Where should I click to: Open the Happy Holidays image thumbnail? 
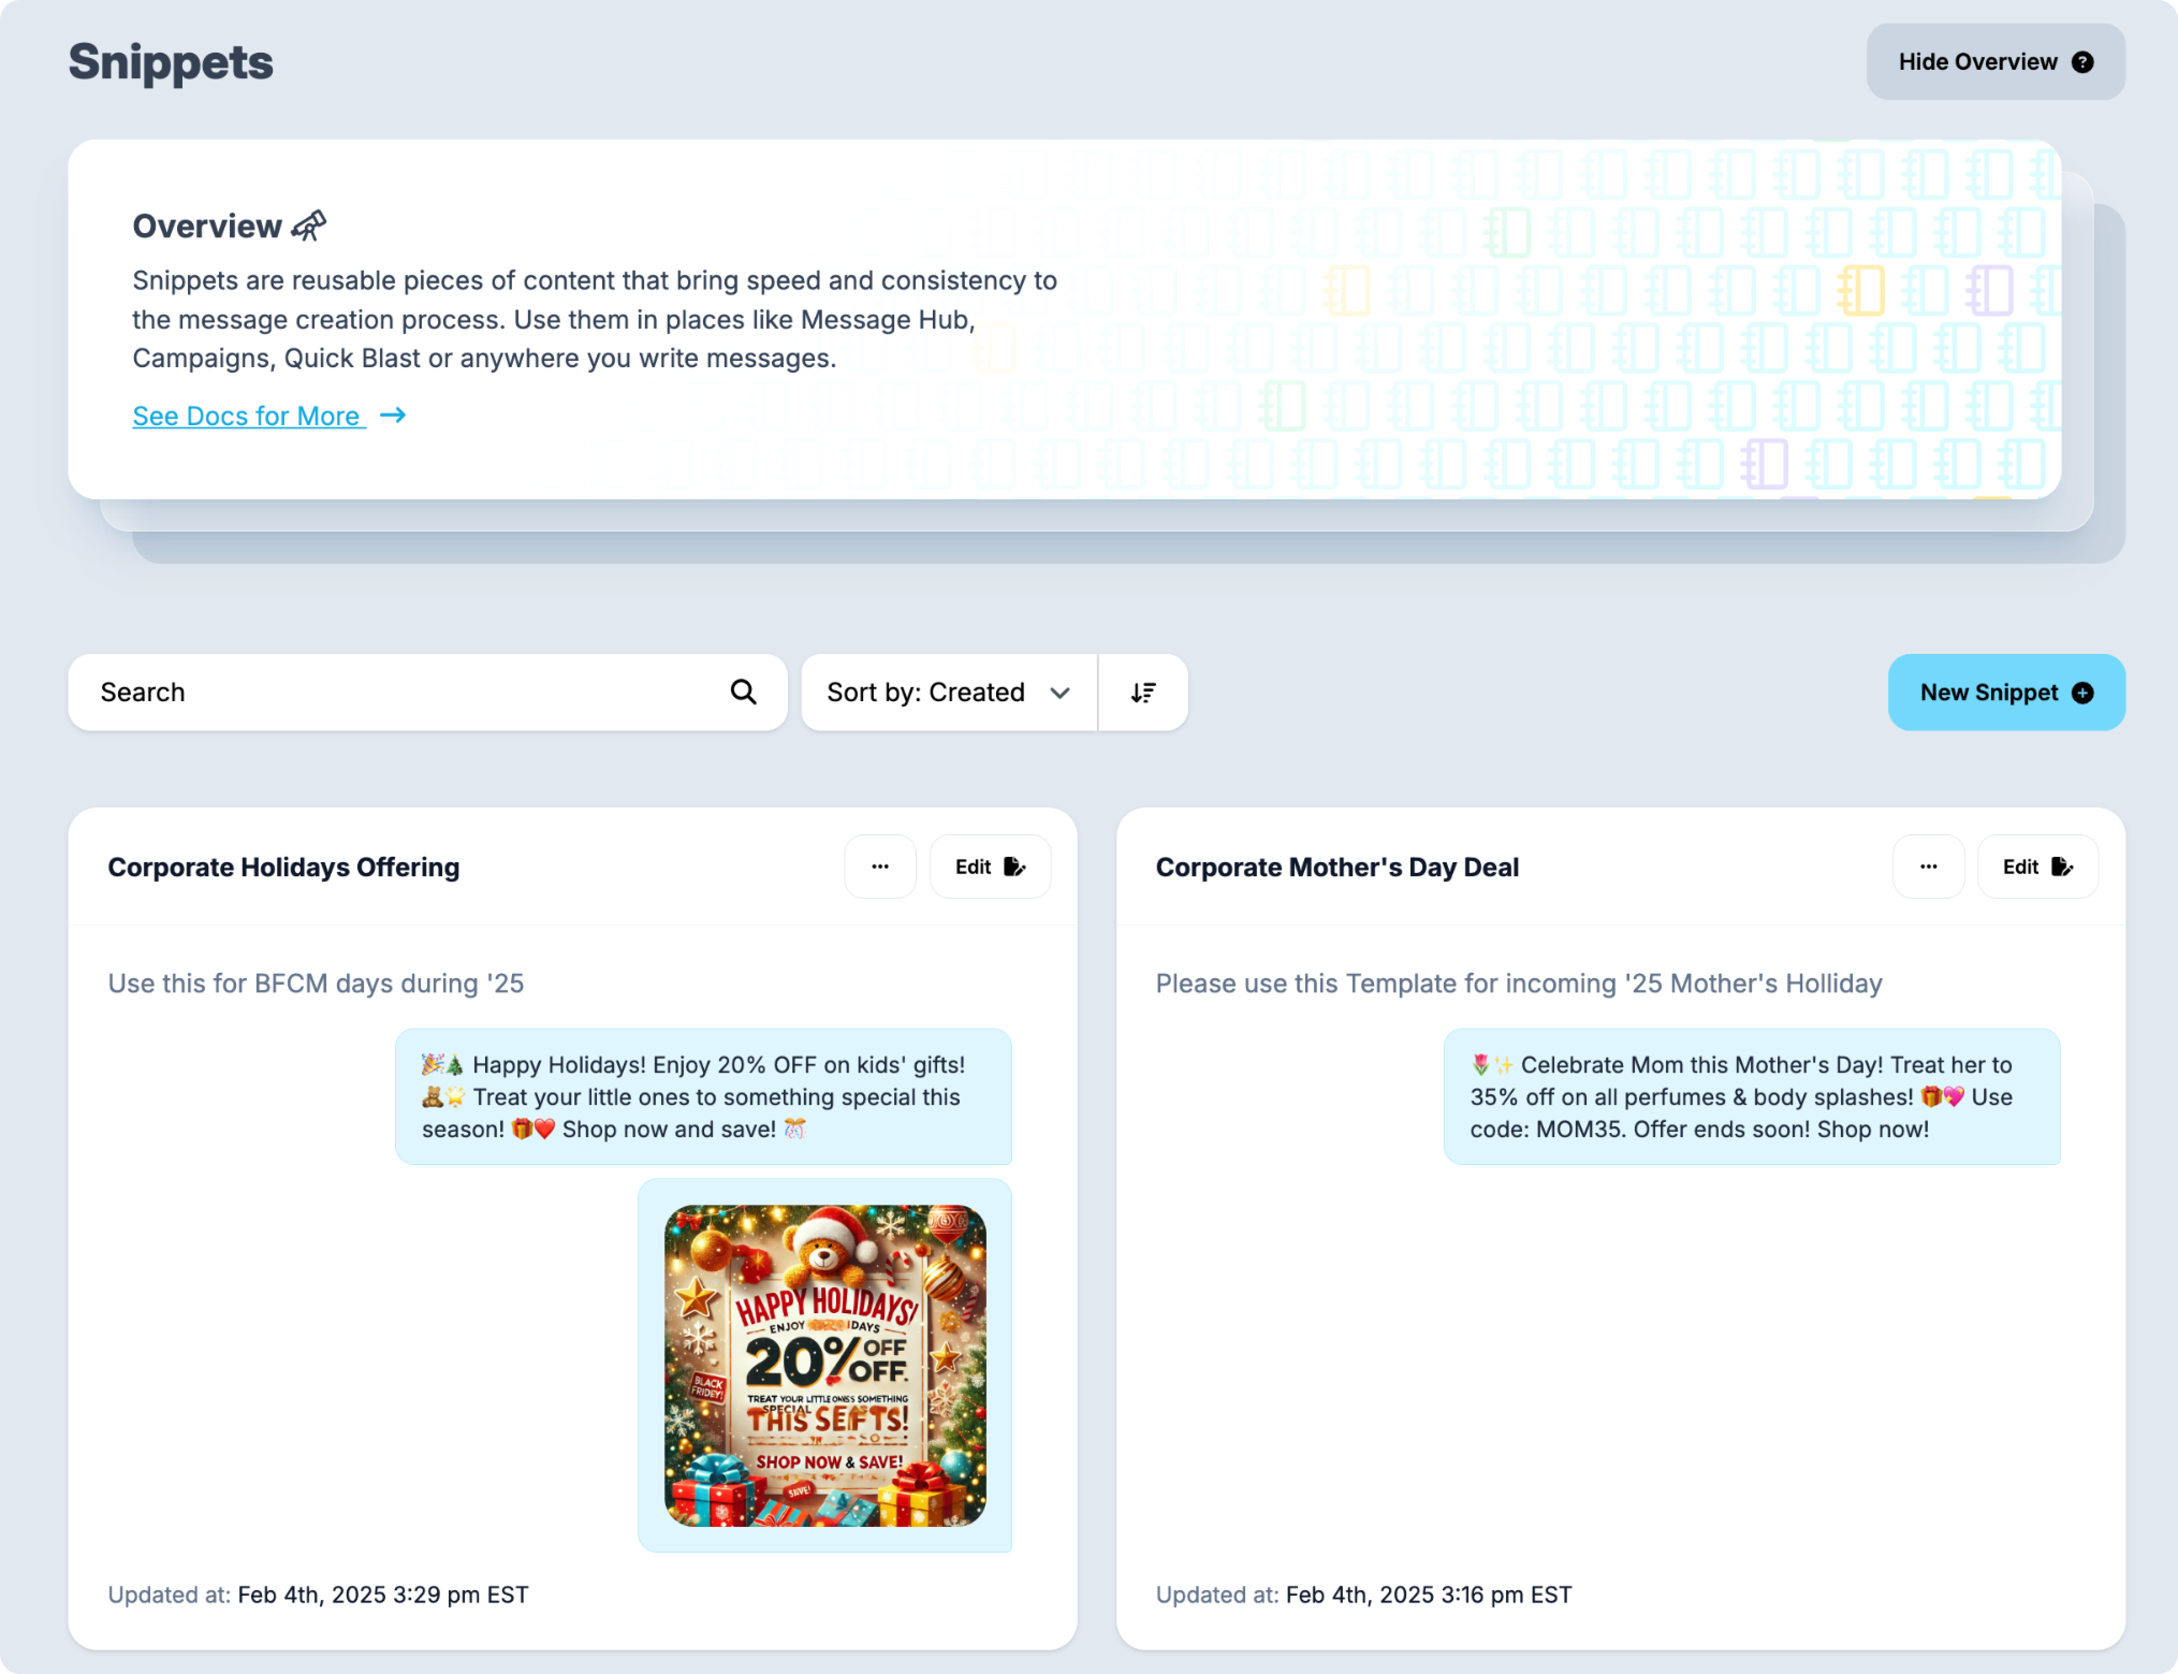[x=824, y=1365]
